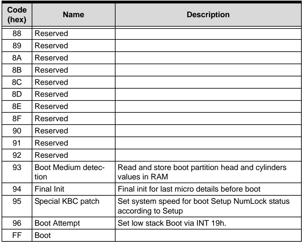Click the Final Init name cell
Viewport: 302px width, 242px height.
click(x=73, y=189)
